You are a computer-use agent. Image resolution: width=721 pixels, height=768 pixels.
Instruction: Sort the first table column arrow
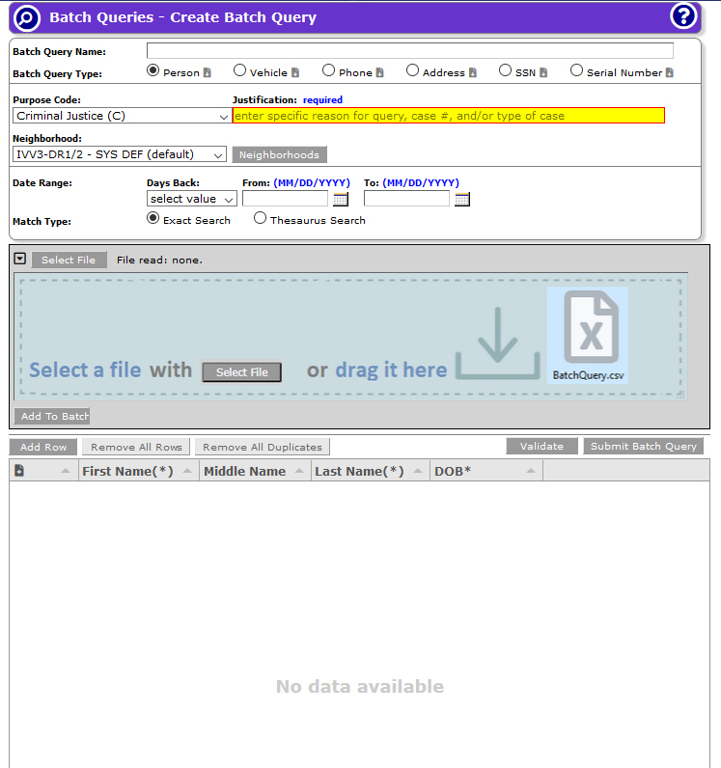click(66, 471)
